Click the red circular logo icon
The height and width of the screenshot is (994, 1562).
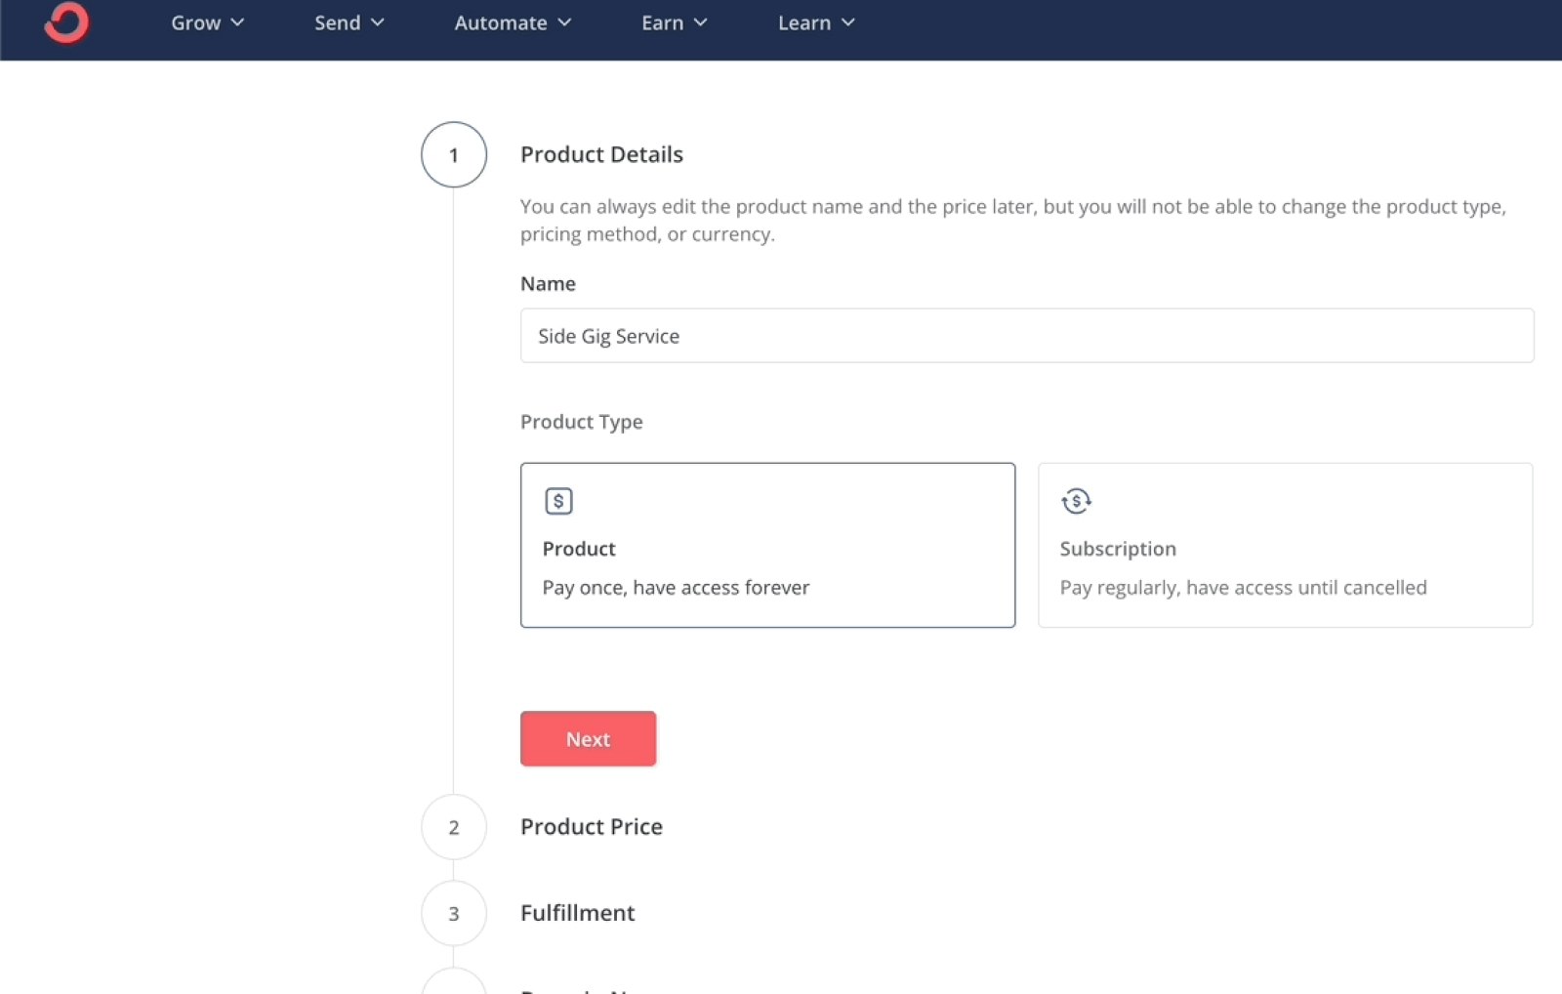pyautogui.click(x=66, y=22)
